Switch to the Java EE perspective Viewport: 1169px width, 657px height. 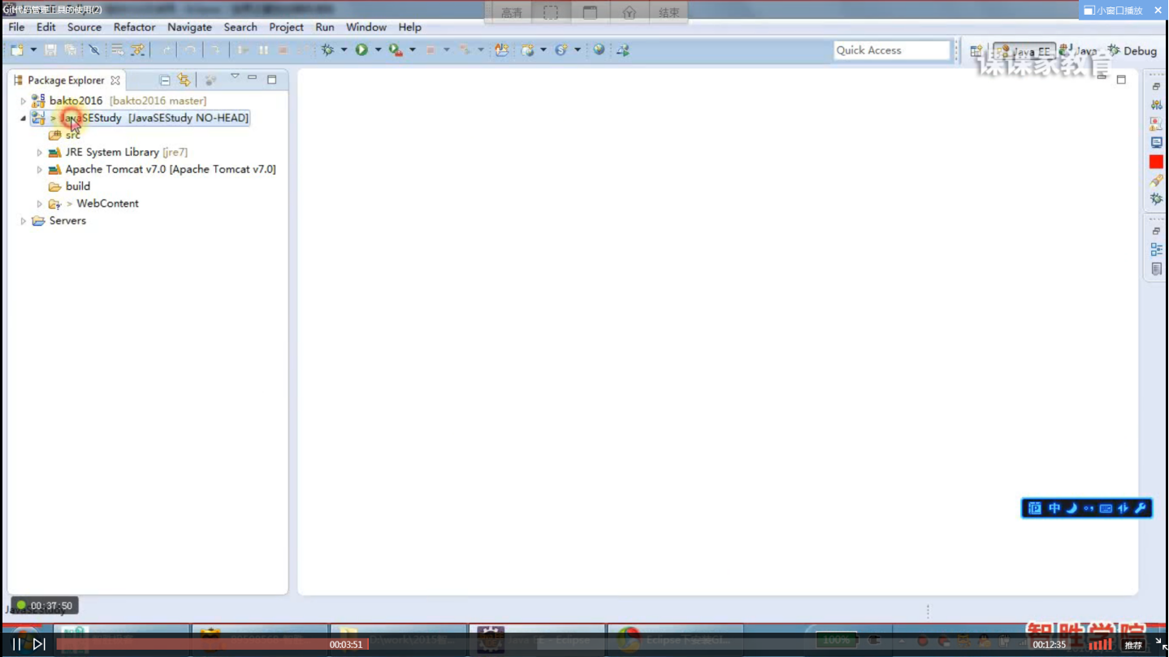click(1024, 51)
